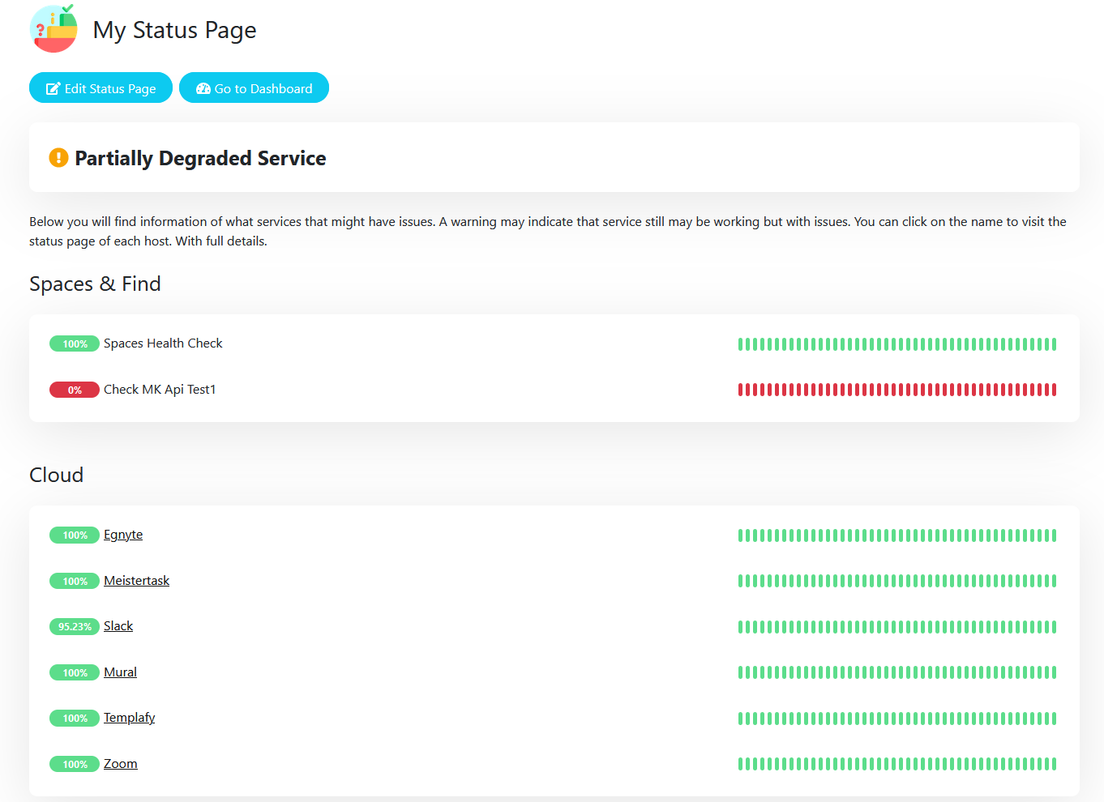Open the Meistertask host link
The height and width of the screenshot is (802, 1104).
coord(136,581)
